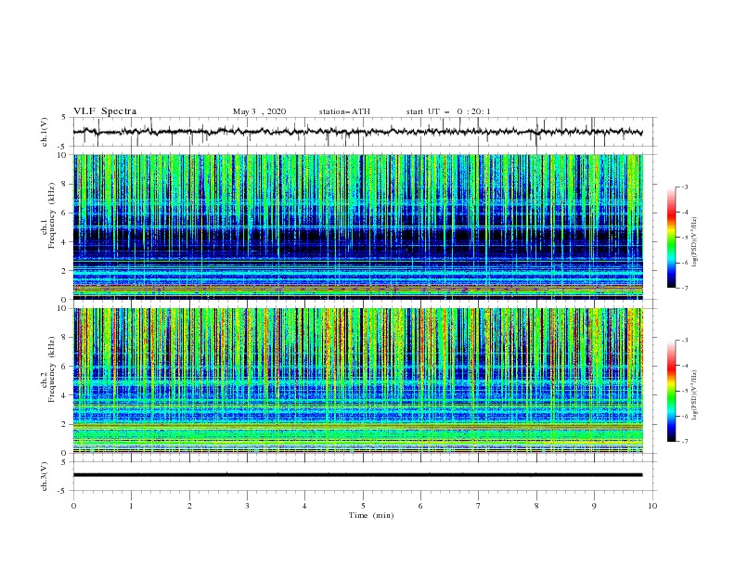Image resolution: width=735 pixels, height=568 pixels.
Task: Click the ch.1 waveform trace
Action: (357, 132)
